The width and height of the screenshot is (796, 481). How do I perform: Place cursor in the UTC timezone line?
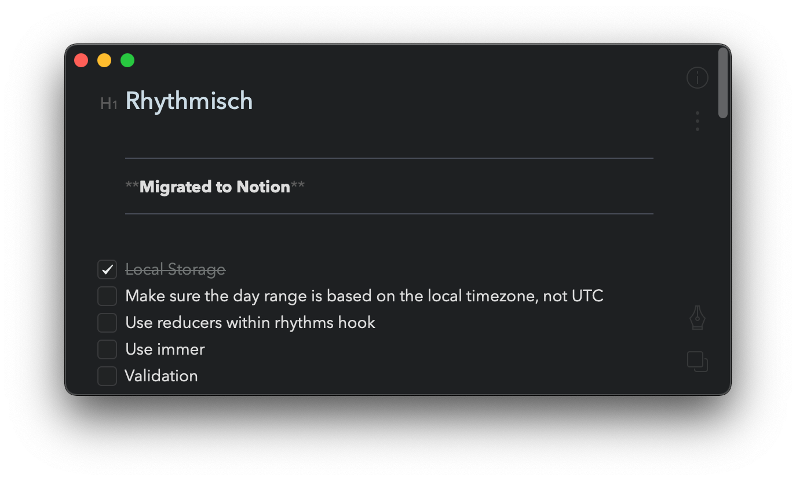[x=364, y=296]
